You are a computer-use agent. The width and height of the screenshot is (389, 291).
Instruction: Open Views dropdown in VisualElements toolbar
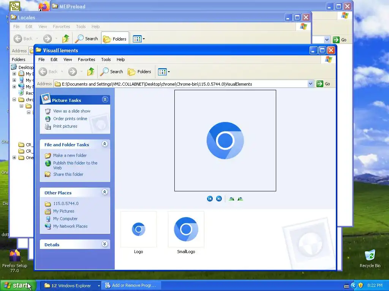pyautogui.click(x=164, y=72)
